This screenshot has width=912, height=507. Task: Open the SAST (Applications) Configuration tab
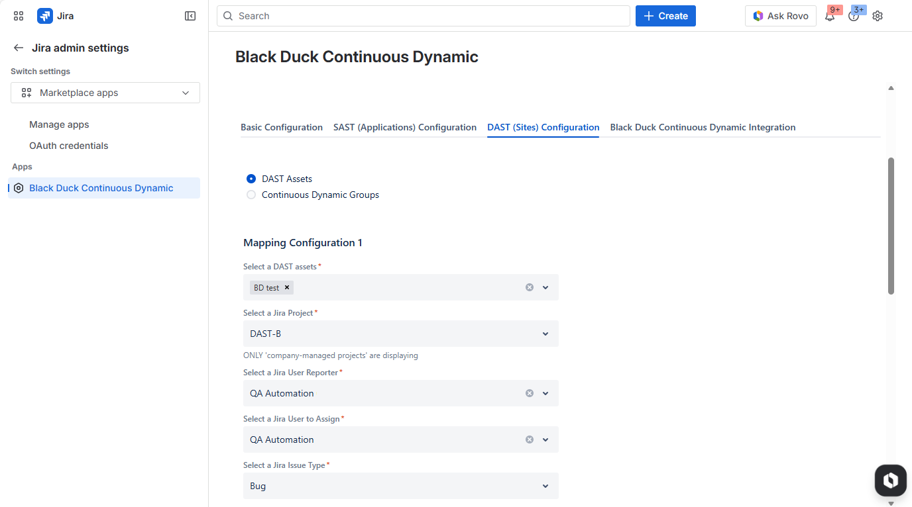click(x=405, y=126)
